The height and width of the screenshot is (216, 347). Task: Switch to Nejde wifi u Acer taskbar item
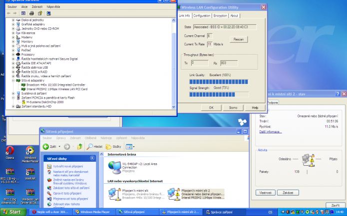coord(51,212)
